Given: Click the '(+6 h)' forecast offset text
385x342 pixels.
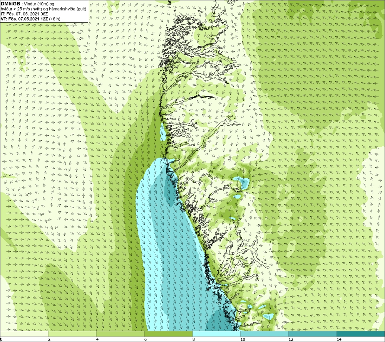Looking at the screenshot, I should point(55,19).
